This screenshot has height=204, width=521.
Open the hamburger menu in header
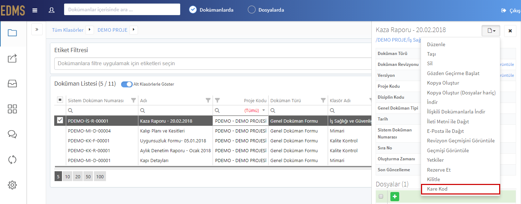pos(35,10)
